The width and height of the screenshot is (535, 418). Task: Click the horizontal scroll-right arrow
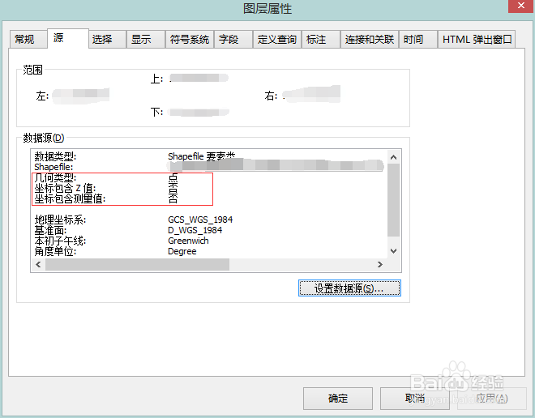click(379, 265)
